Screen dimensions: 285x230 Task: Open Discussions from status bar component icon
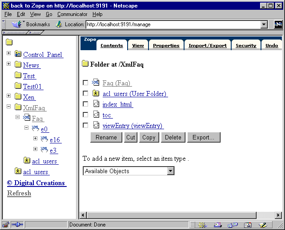233,225
